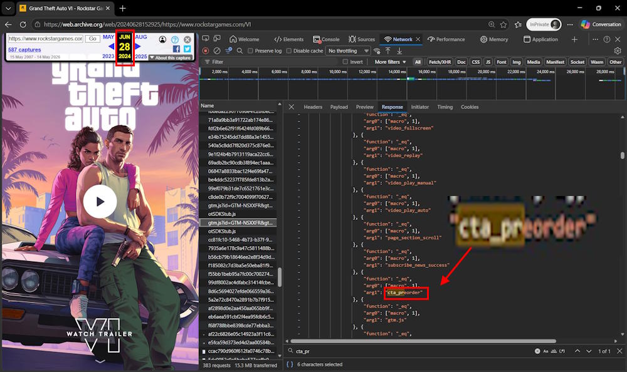This screenshot has width=627, height=372.
Task: Open the 587 captures link
Action: (24, 49)
